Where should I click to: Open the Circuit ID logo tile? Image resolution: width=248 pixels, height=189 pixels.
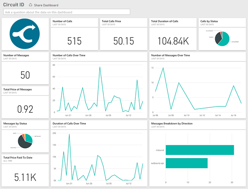[25, 34]
